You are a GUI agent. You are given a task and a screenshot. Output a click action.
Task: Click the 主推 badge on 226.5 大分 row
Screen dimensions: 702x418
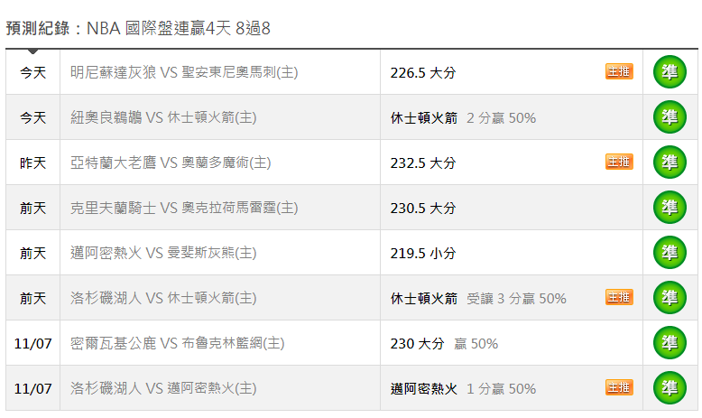(x=619, y=71)
